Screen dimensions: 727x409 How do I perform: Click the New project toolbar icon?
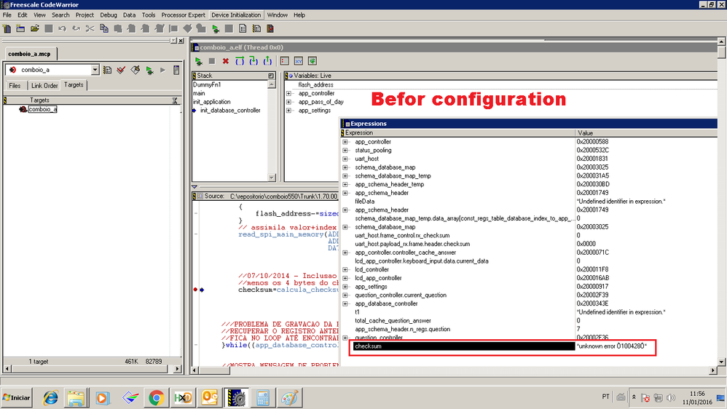[20, 28]
